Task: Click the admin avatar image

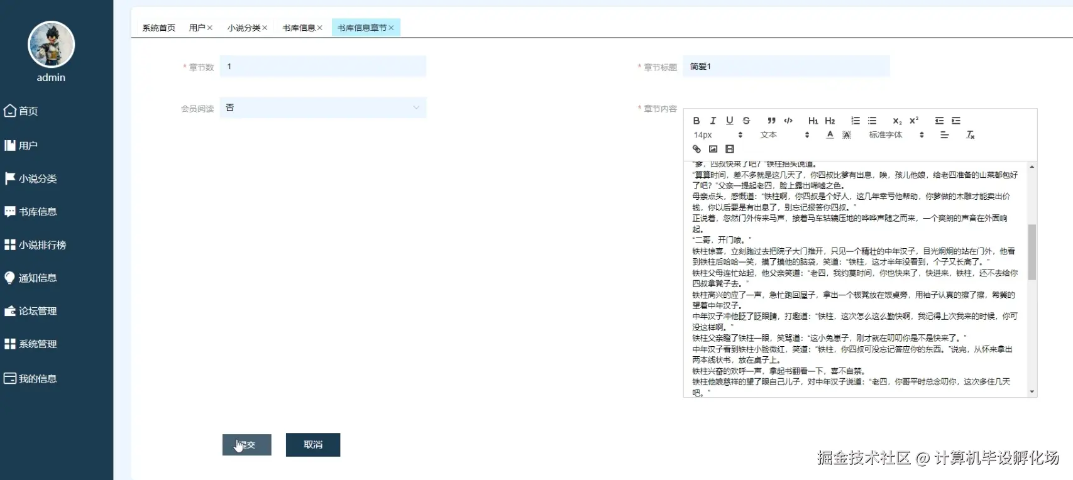Action: click(52, 44)
